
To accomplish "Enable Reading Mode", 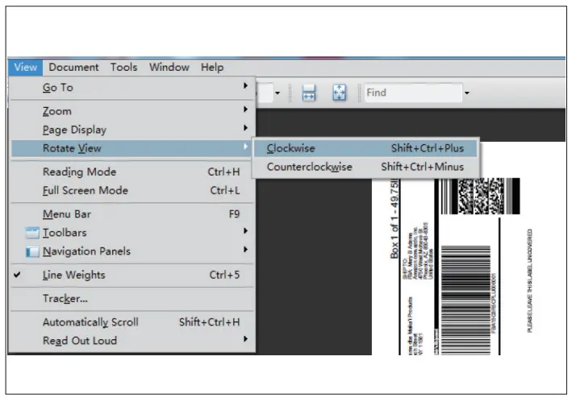I will coord(132,172).
